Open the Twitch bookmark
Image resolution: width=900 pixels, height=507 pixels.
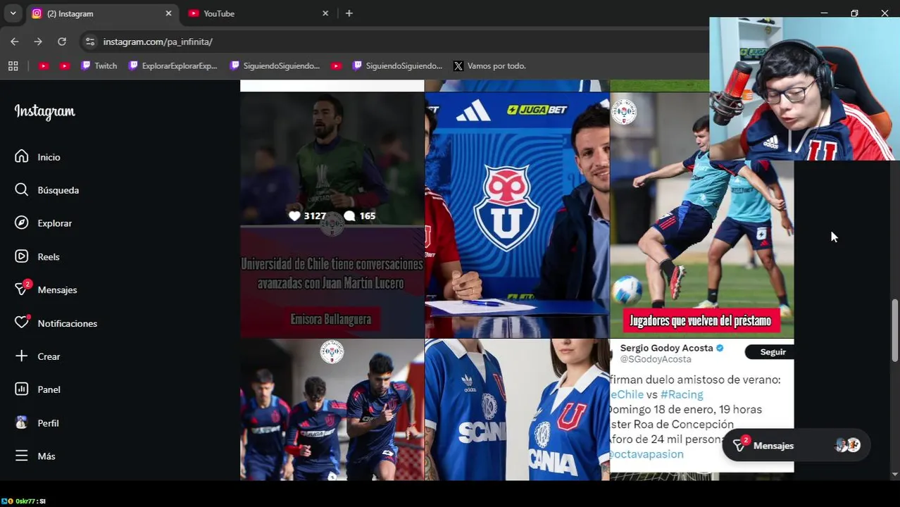(x=99, y=65)
